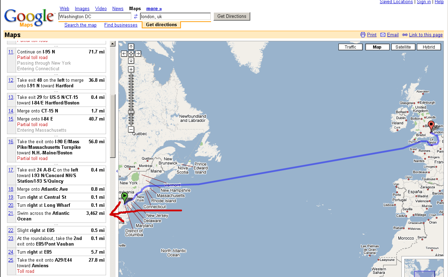This screenshot has width=448, height=277.
Task: Click the '3,462 mi' distance value
Action: pyautogui.click(x=95, y=213)
